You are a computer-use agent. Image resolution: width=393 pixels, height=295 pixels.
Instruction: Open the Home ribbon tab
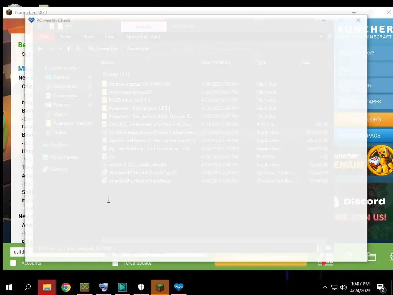pyautogui.click(x=65, y=36)
